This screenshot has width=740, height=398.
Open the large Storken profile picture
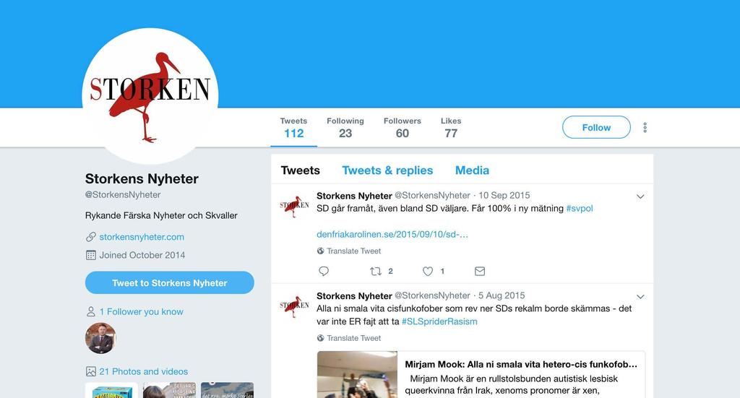click(x=150, y=96)
